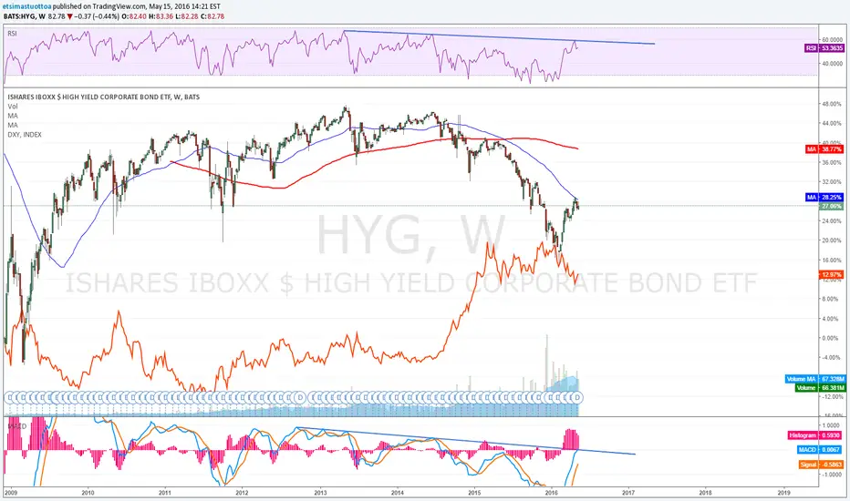
Task: Click the -1.0000 MACD axis label
Action: [x=831, y=475]
